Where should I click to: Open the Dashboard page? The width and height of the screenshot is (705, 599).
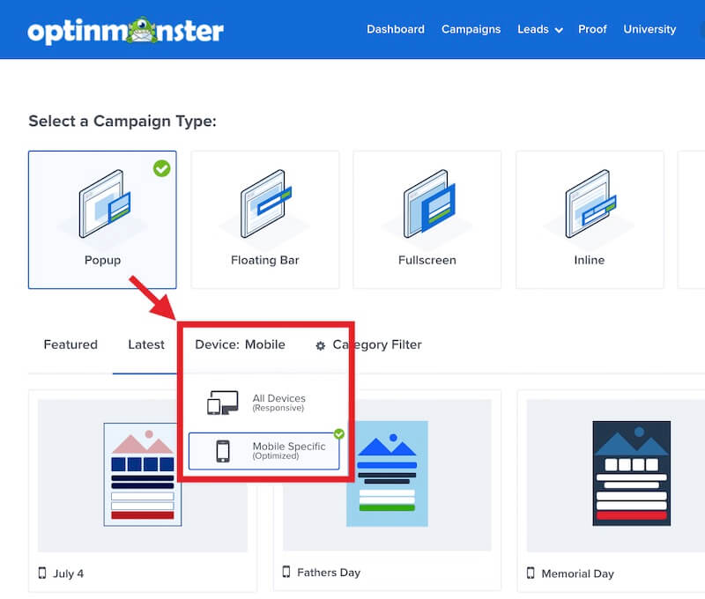[x=396, y=29]
